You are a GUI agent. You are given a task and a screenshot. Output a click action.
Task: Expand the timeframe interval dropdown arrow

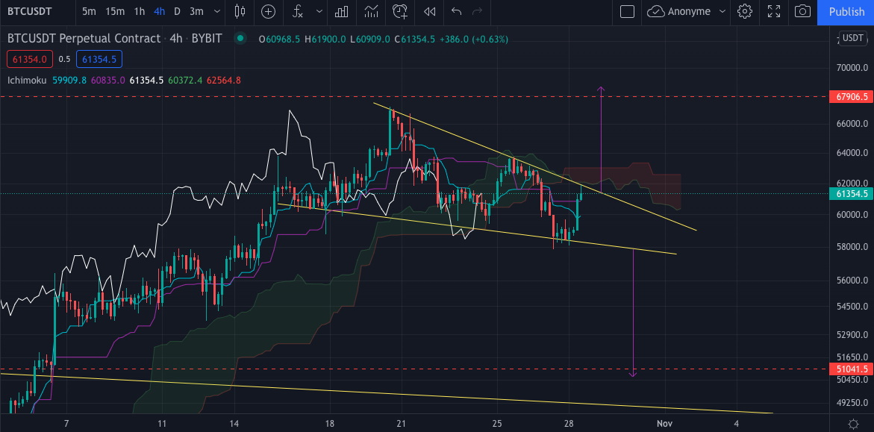[217, 11]
